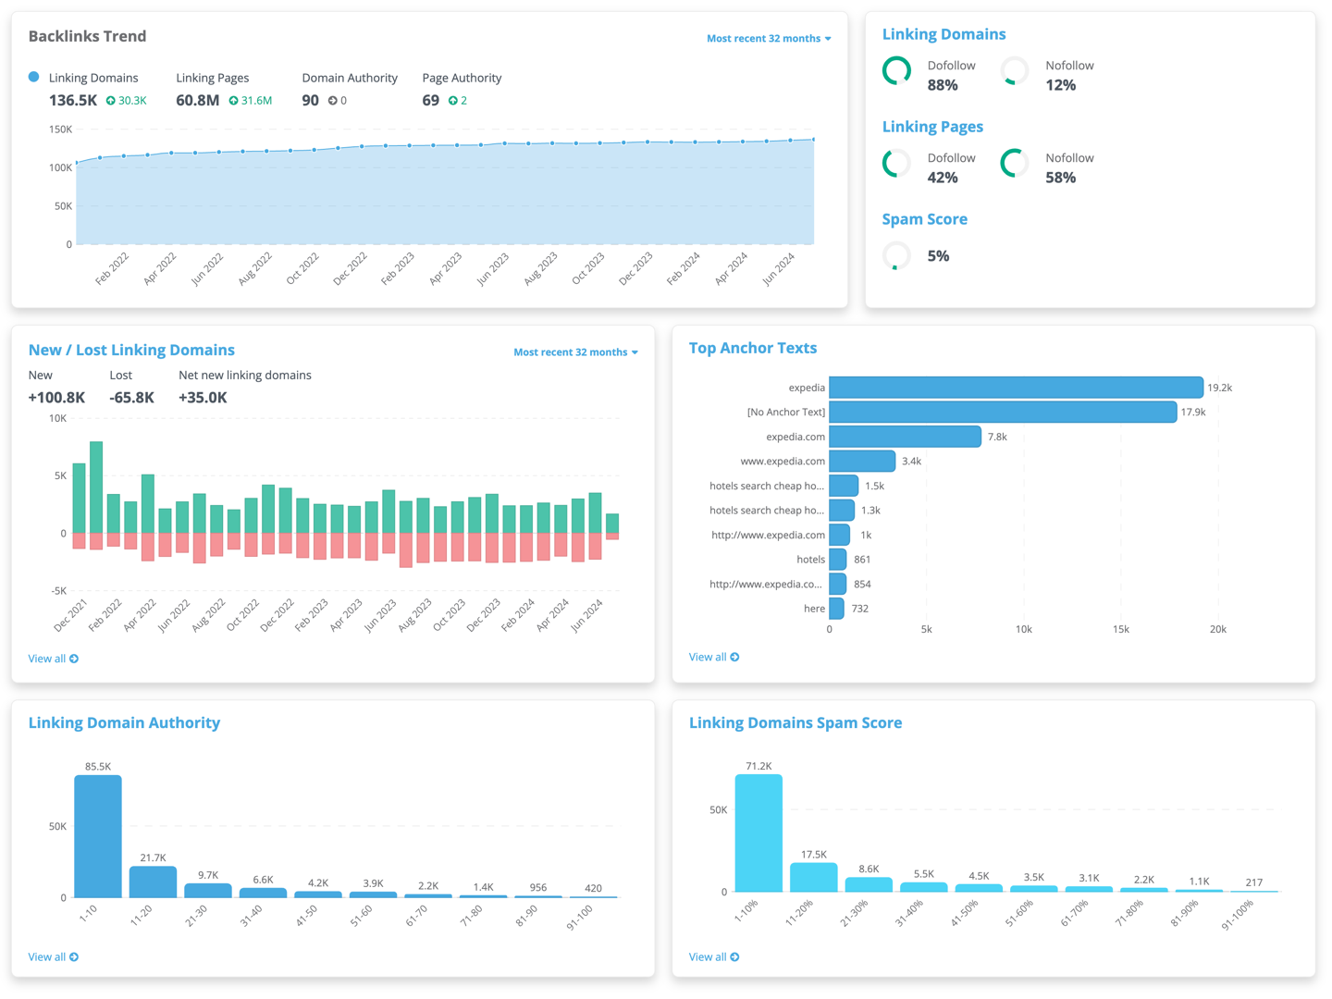
Task: Click View all under Linking Domain Authority
Action: coord(53,956)
